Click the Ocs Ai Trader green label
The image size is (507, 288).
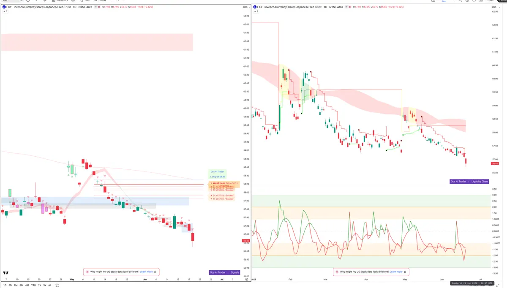click(217, 171)
